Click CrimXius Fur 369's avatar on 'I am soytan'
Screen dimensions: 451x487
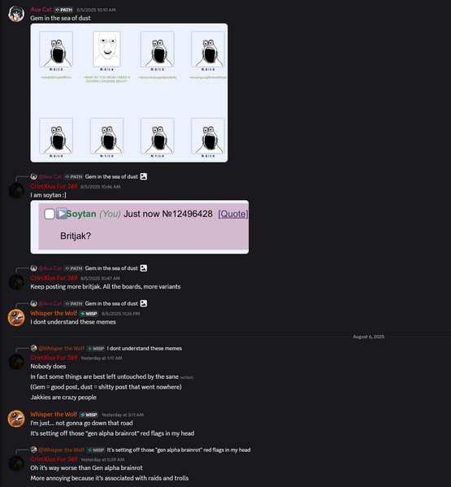pyautogui.click(x=16, y=190)
